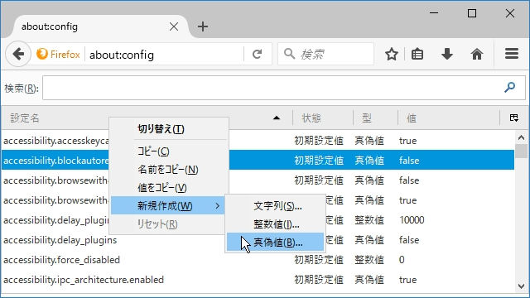Image resolution: width=530 pixels, height=298 pixels.
Task: Click the magnifier icon in the browser search box
Action: coord(289,54)
